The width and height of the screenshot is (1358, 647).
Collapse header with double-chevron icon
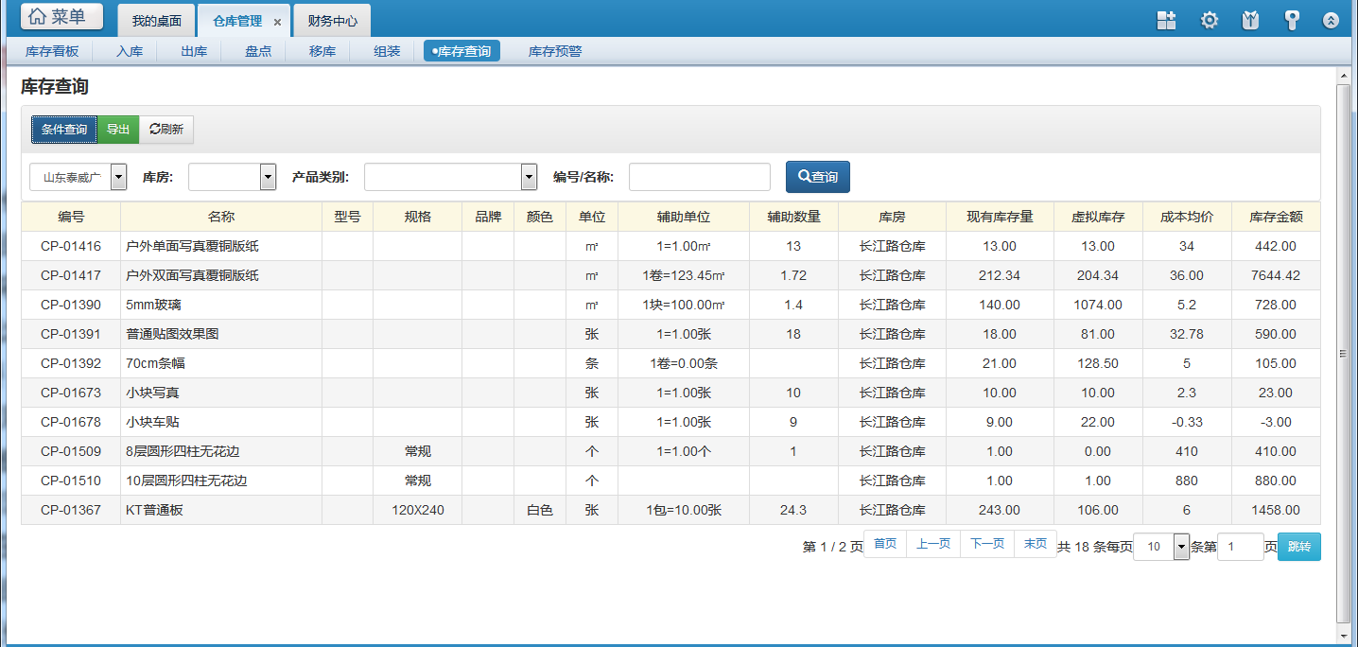[x=1331, y=20]
